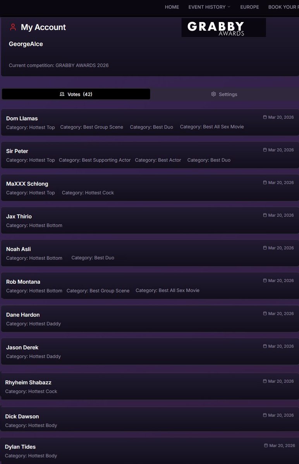This screenshot has height=464, width=299.
Task: Click Best Group Scene in Dom Llamas row
Action: coord(92,127)
